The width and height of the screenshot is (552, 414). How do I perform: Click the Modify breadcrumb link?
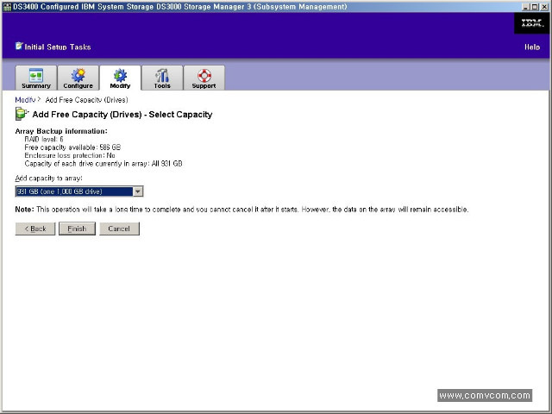[25, 100]
